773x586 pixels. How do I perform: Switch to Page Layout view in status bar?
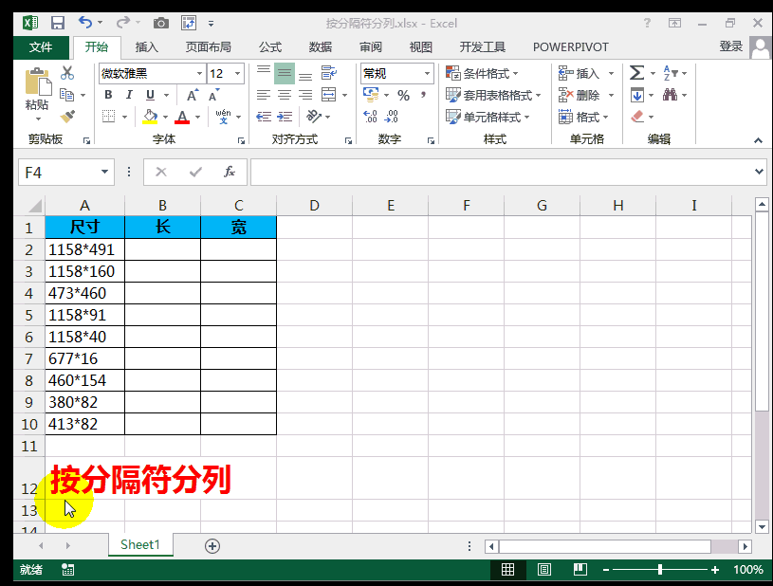click(544, 570)
